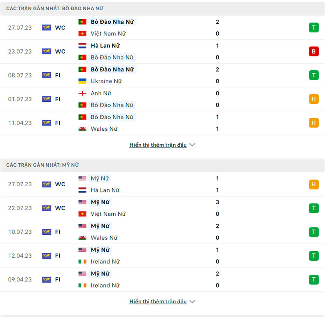Click the red B result badge
This screenshot has height=317, width=327.
pos(314,51)
